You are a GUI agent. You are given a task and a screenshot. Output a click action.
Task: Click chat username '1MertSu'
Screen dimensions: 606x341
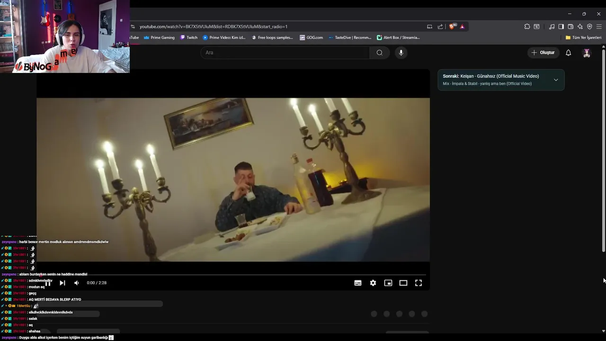coord(23,306)
